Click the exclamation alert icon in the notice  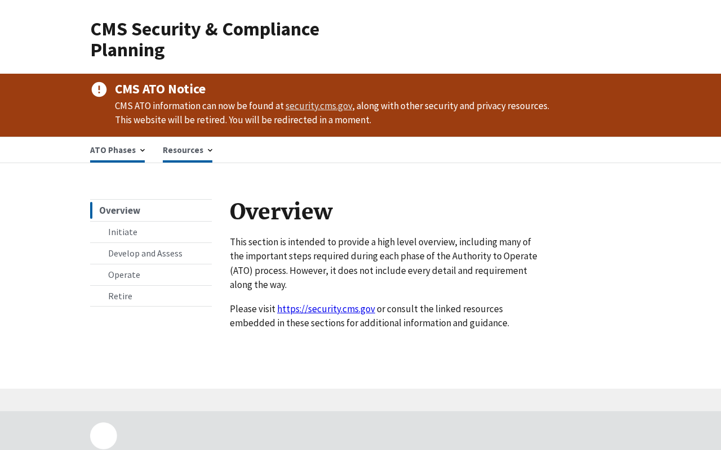point(99,89)
